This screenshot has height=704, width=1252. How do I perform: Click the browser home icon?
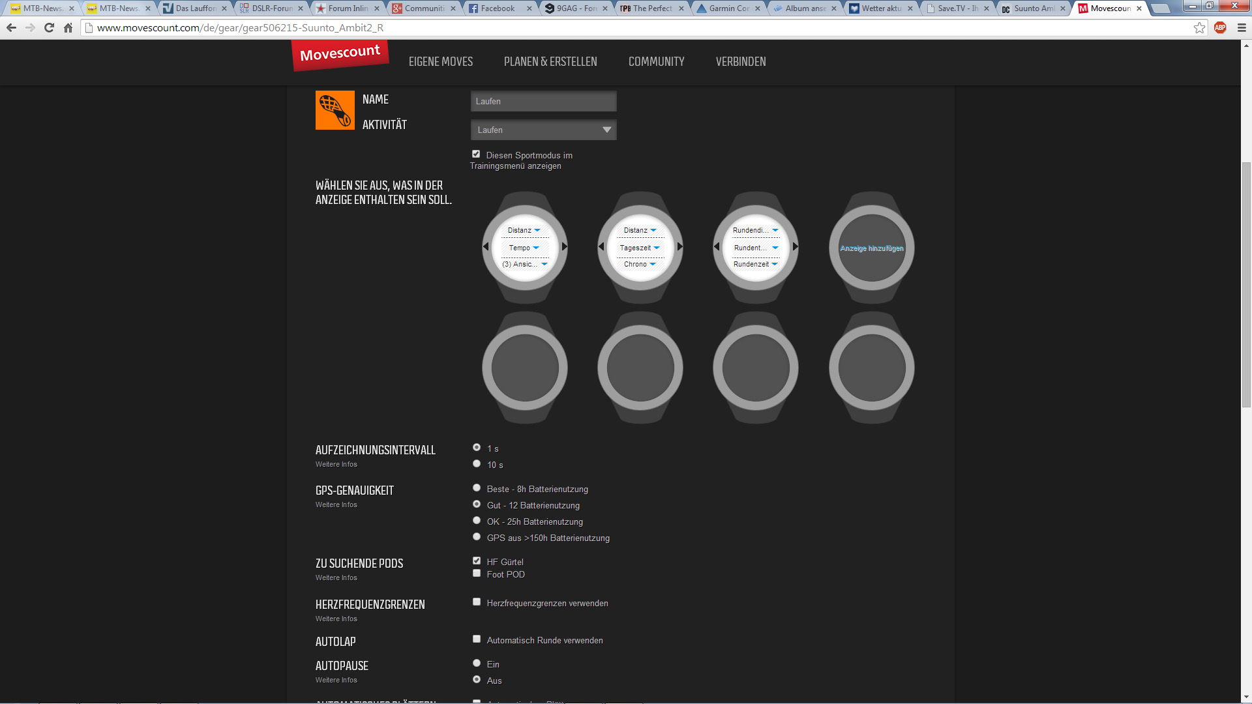tap(68, 27)
